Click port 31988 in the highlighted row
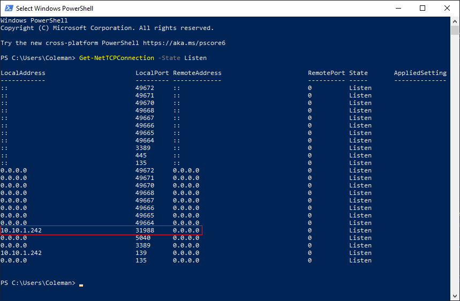This screenshot has width=460, height=301. tap(145, 230)
